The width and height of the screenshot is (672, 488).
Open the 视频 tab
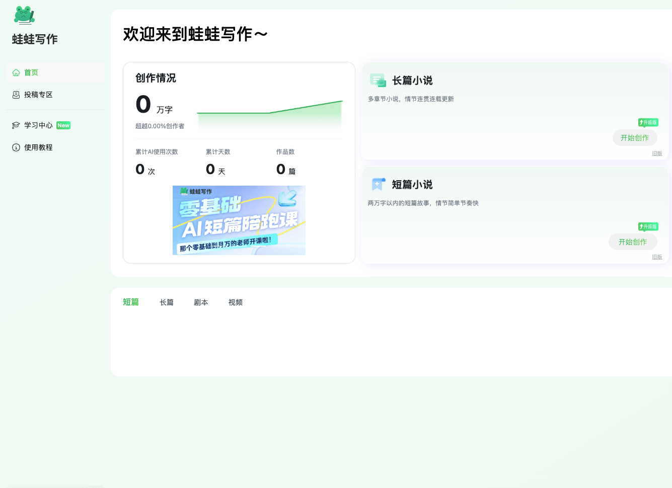click(235, 302)
